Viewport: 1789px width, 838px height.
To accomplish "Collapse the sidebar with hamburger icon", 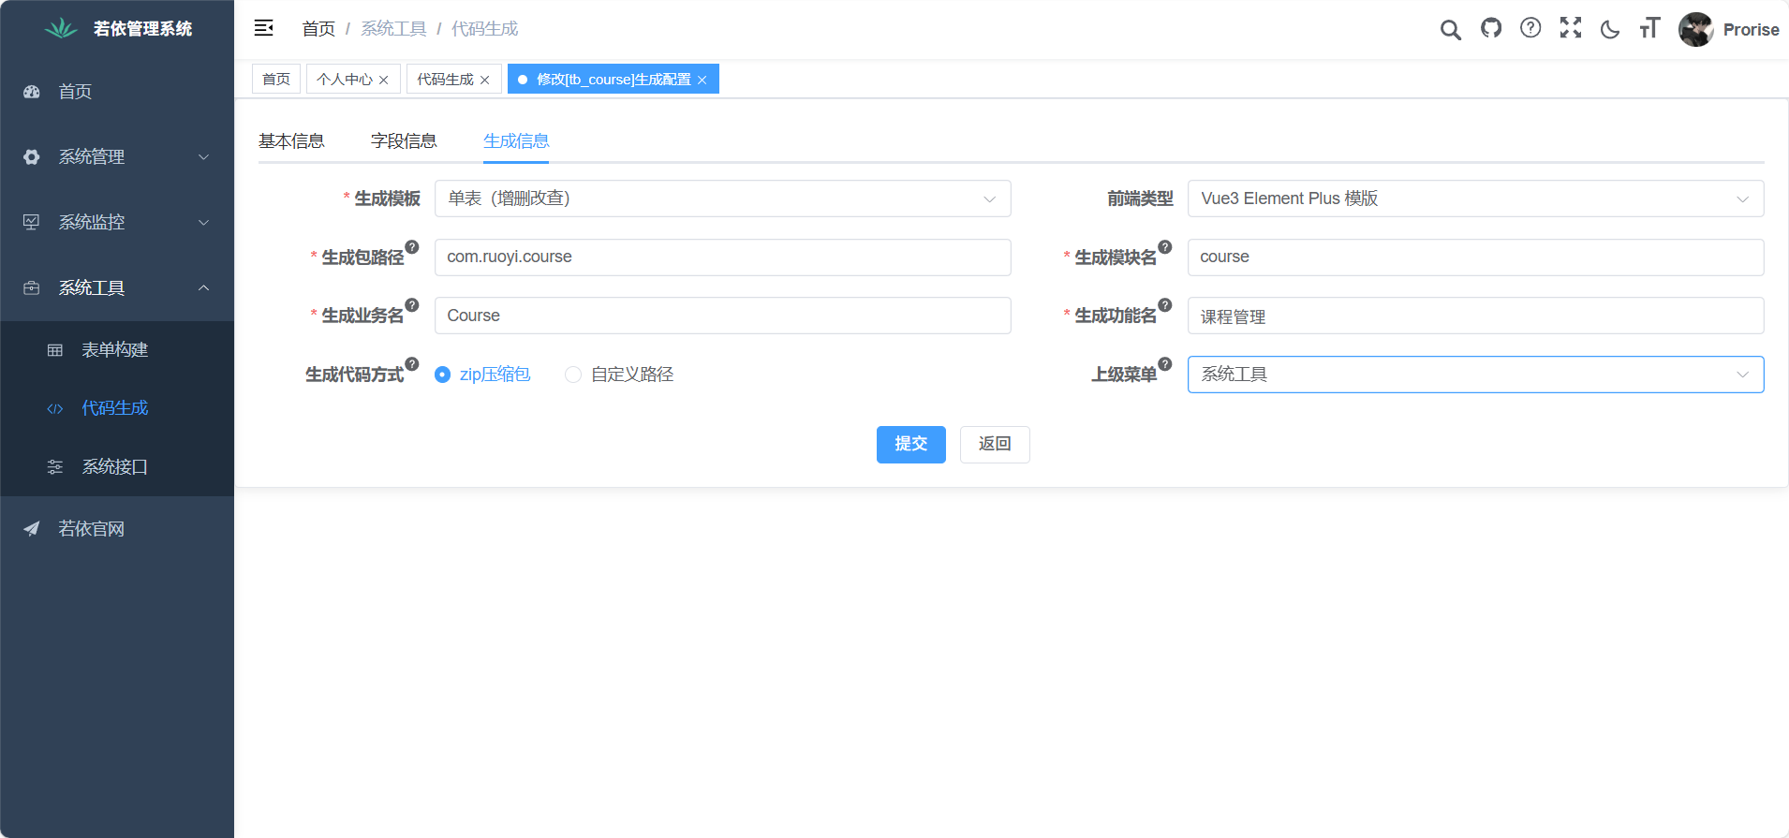I will (264, 28).
